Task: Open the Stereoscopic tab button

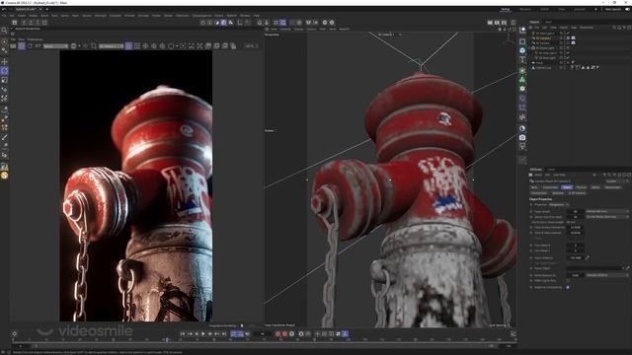Action: tap(612, 187)
